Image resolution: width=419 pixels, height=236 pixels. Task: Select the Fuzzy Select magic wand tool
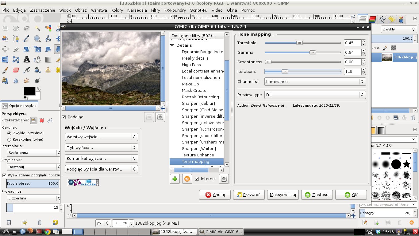coord(37,29)
